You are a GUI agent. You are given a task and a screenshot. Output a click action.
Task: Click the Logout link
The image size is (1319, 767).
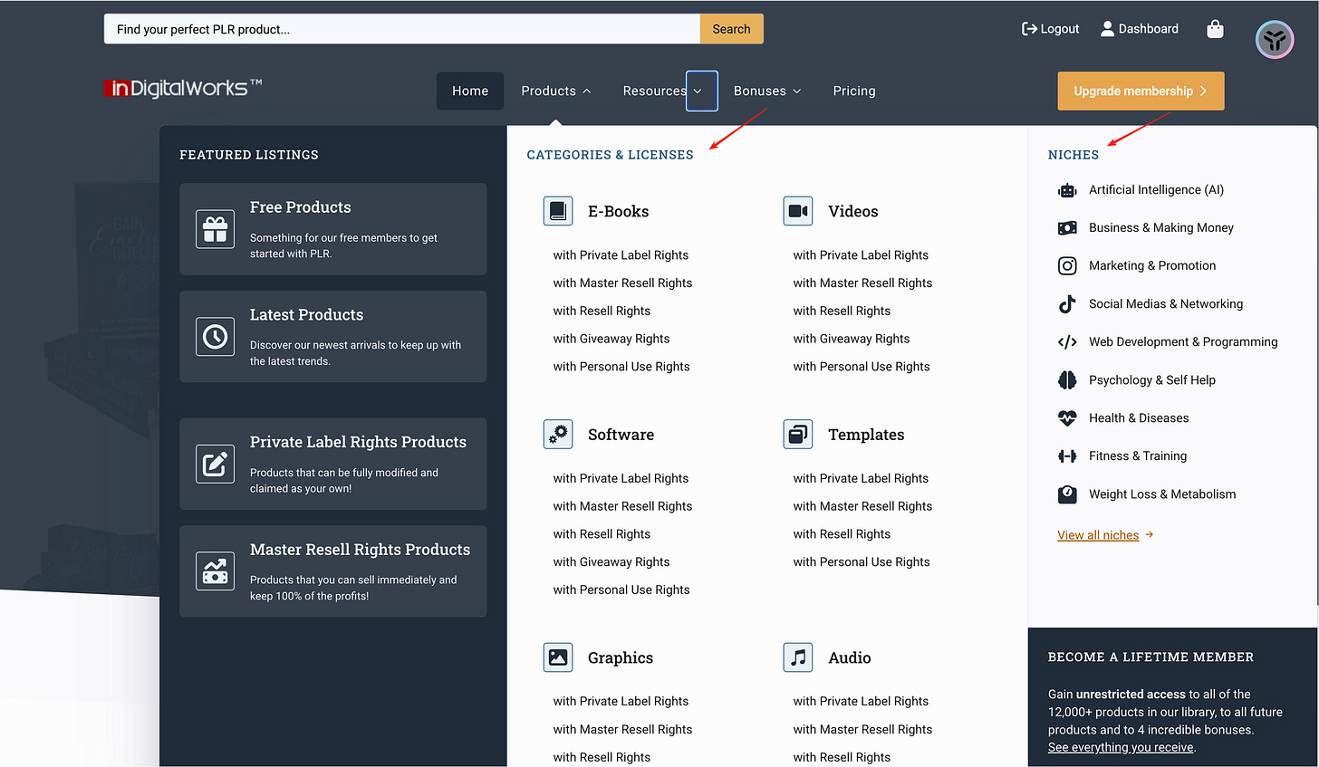[1050, 29]
